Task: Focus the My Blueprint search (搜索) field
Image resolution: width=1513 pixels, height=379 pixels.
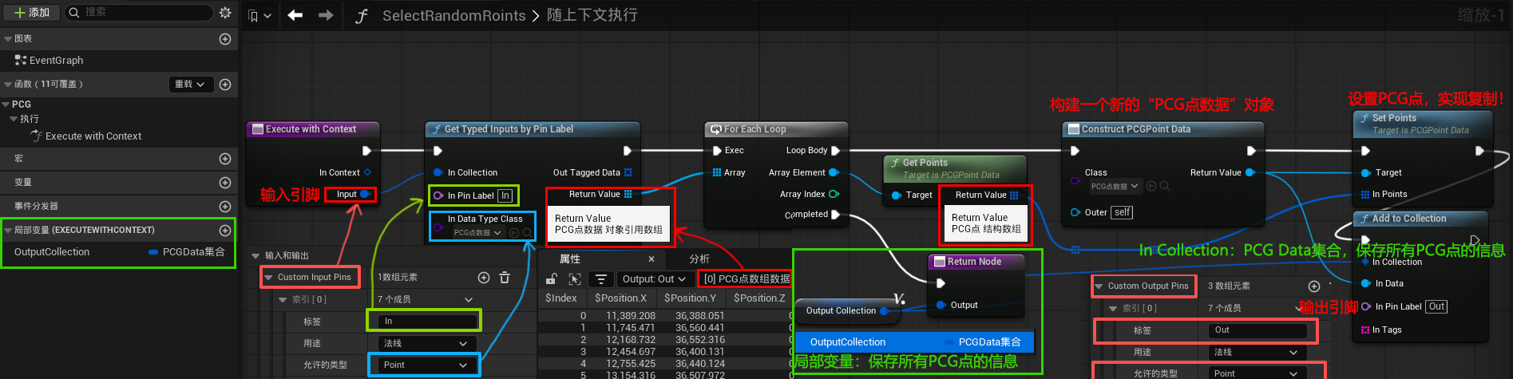Action: (139, 12)
